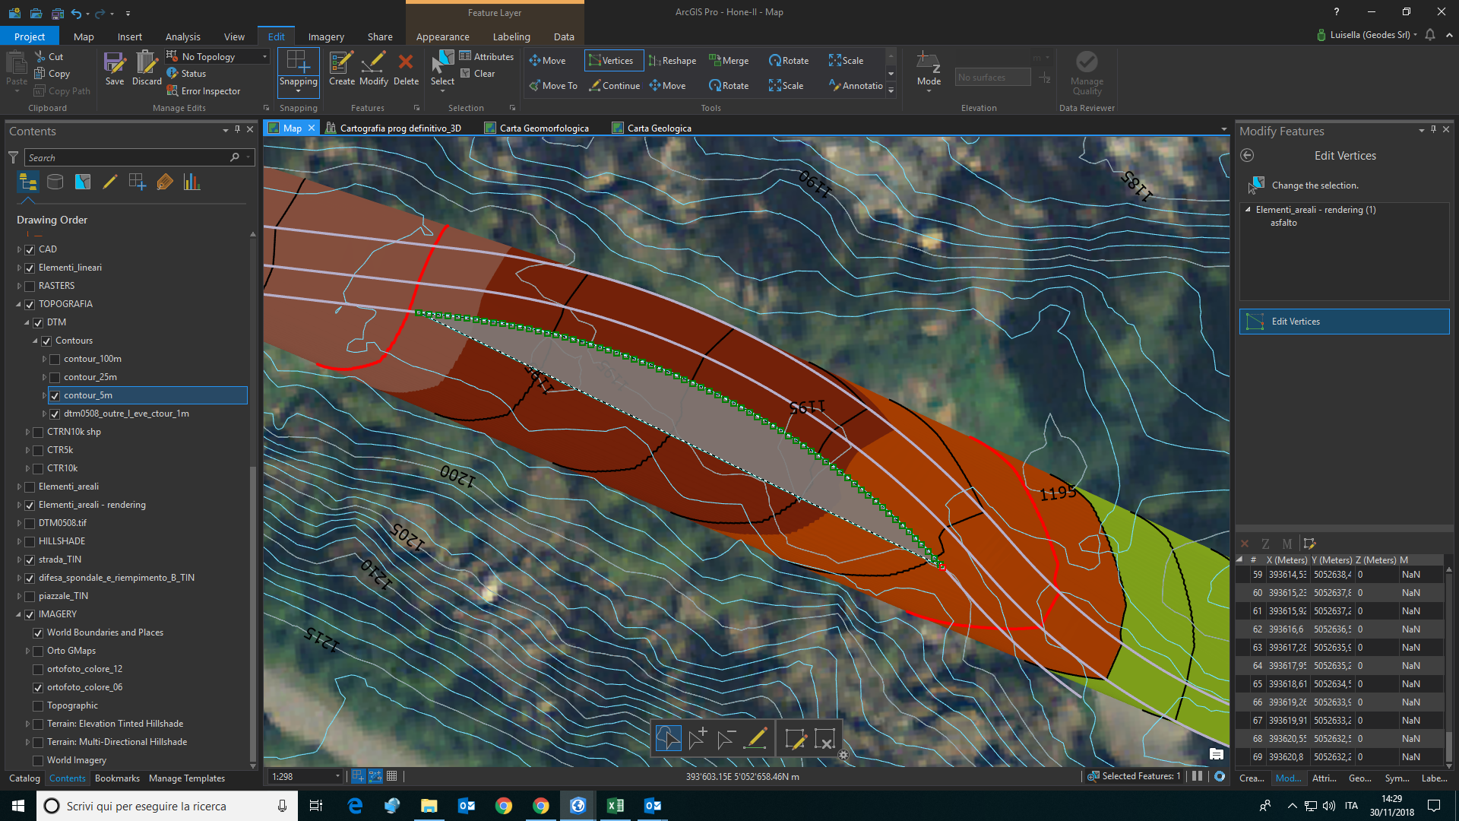Click Finish in the vertex editing toolbar
This screenshot has width=1459, height=821.
795,738
